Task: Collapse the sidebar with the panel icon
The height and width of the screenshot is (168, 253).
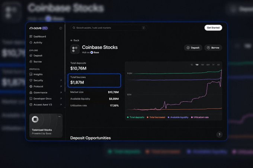Action: (x=61, y=28)
